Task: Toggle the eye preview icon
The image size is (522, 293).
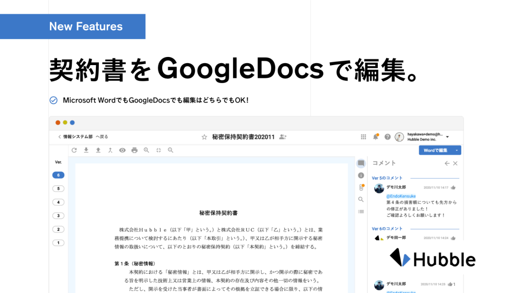Action: point(122,150)
